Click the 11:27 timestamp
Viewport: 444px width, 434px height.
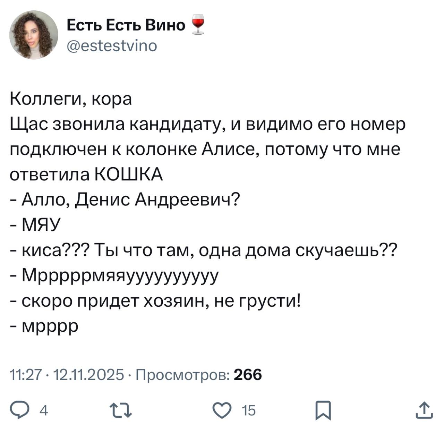click(x=26, y=375)
